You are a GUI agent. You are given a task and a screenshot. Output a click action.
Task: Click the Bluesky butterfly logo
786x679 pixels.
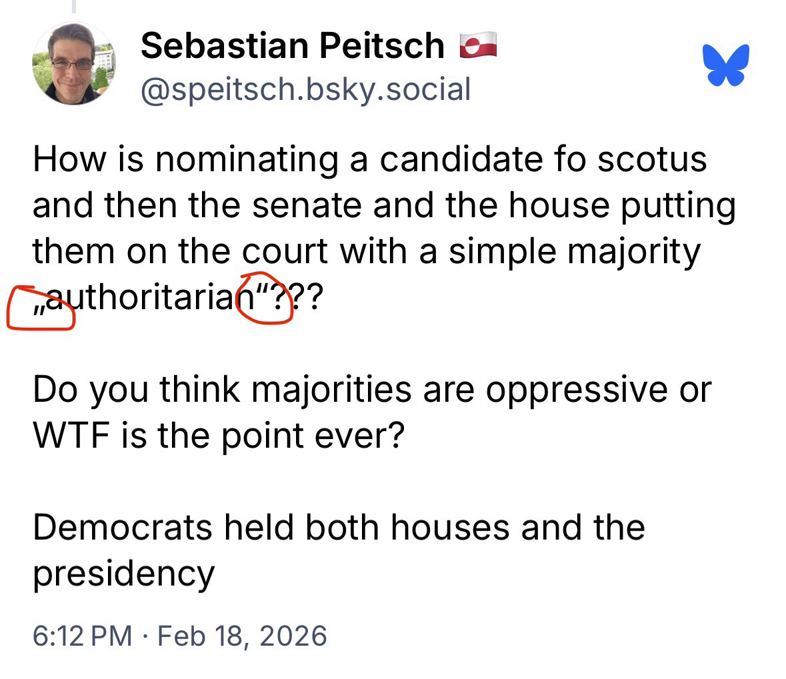[x=726, y=65]
